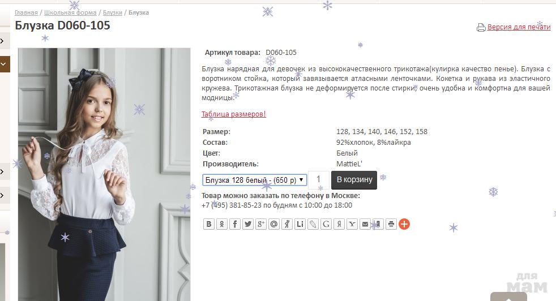556x301 pixels.
Task: Collapse the brown sidebar chevron section
Action: [x=3, y=64]
